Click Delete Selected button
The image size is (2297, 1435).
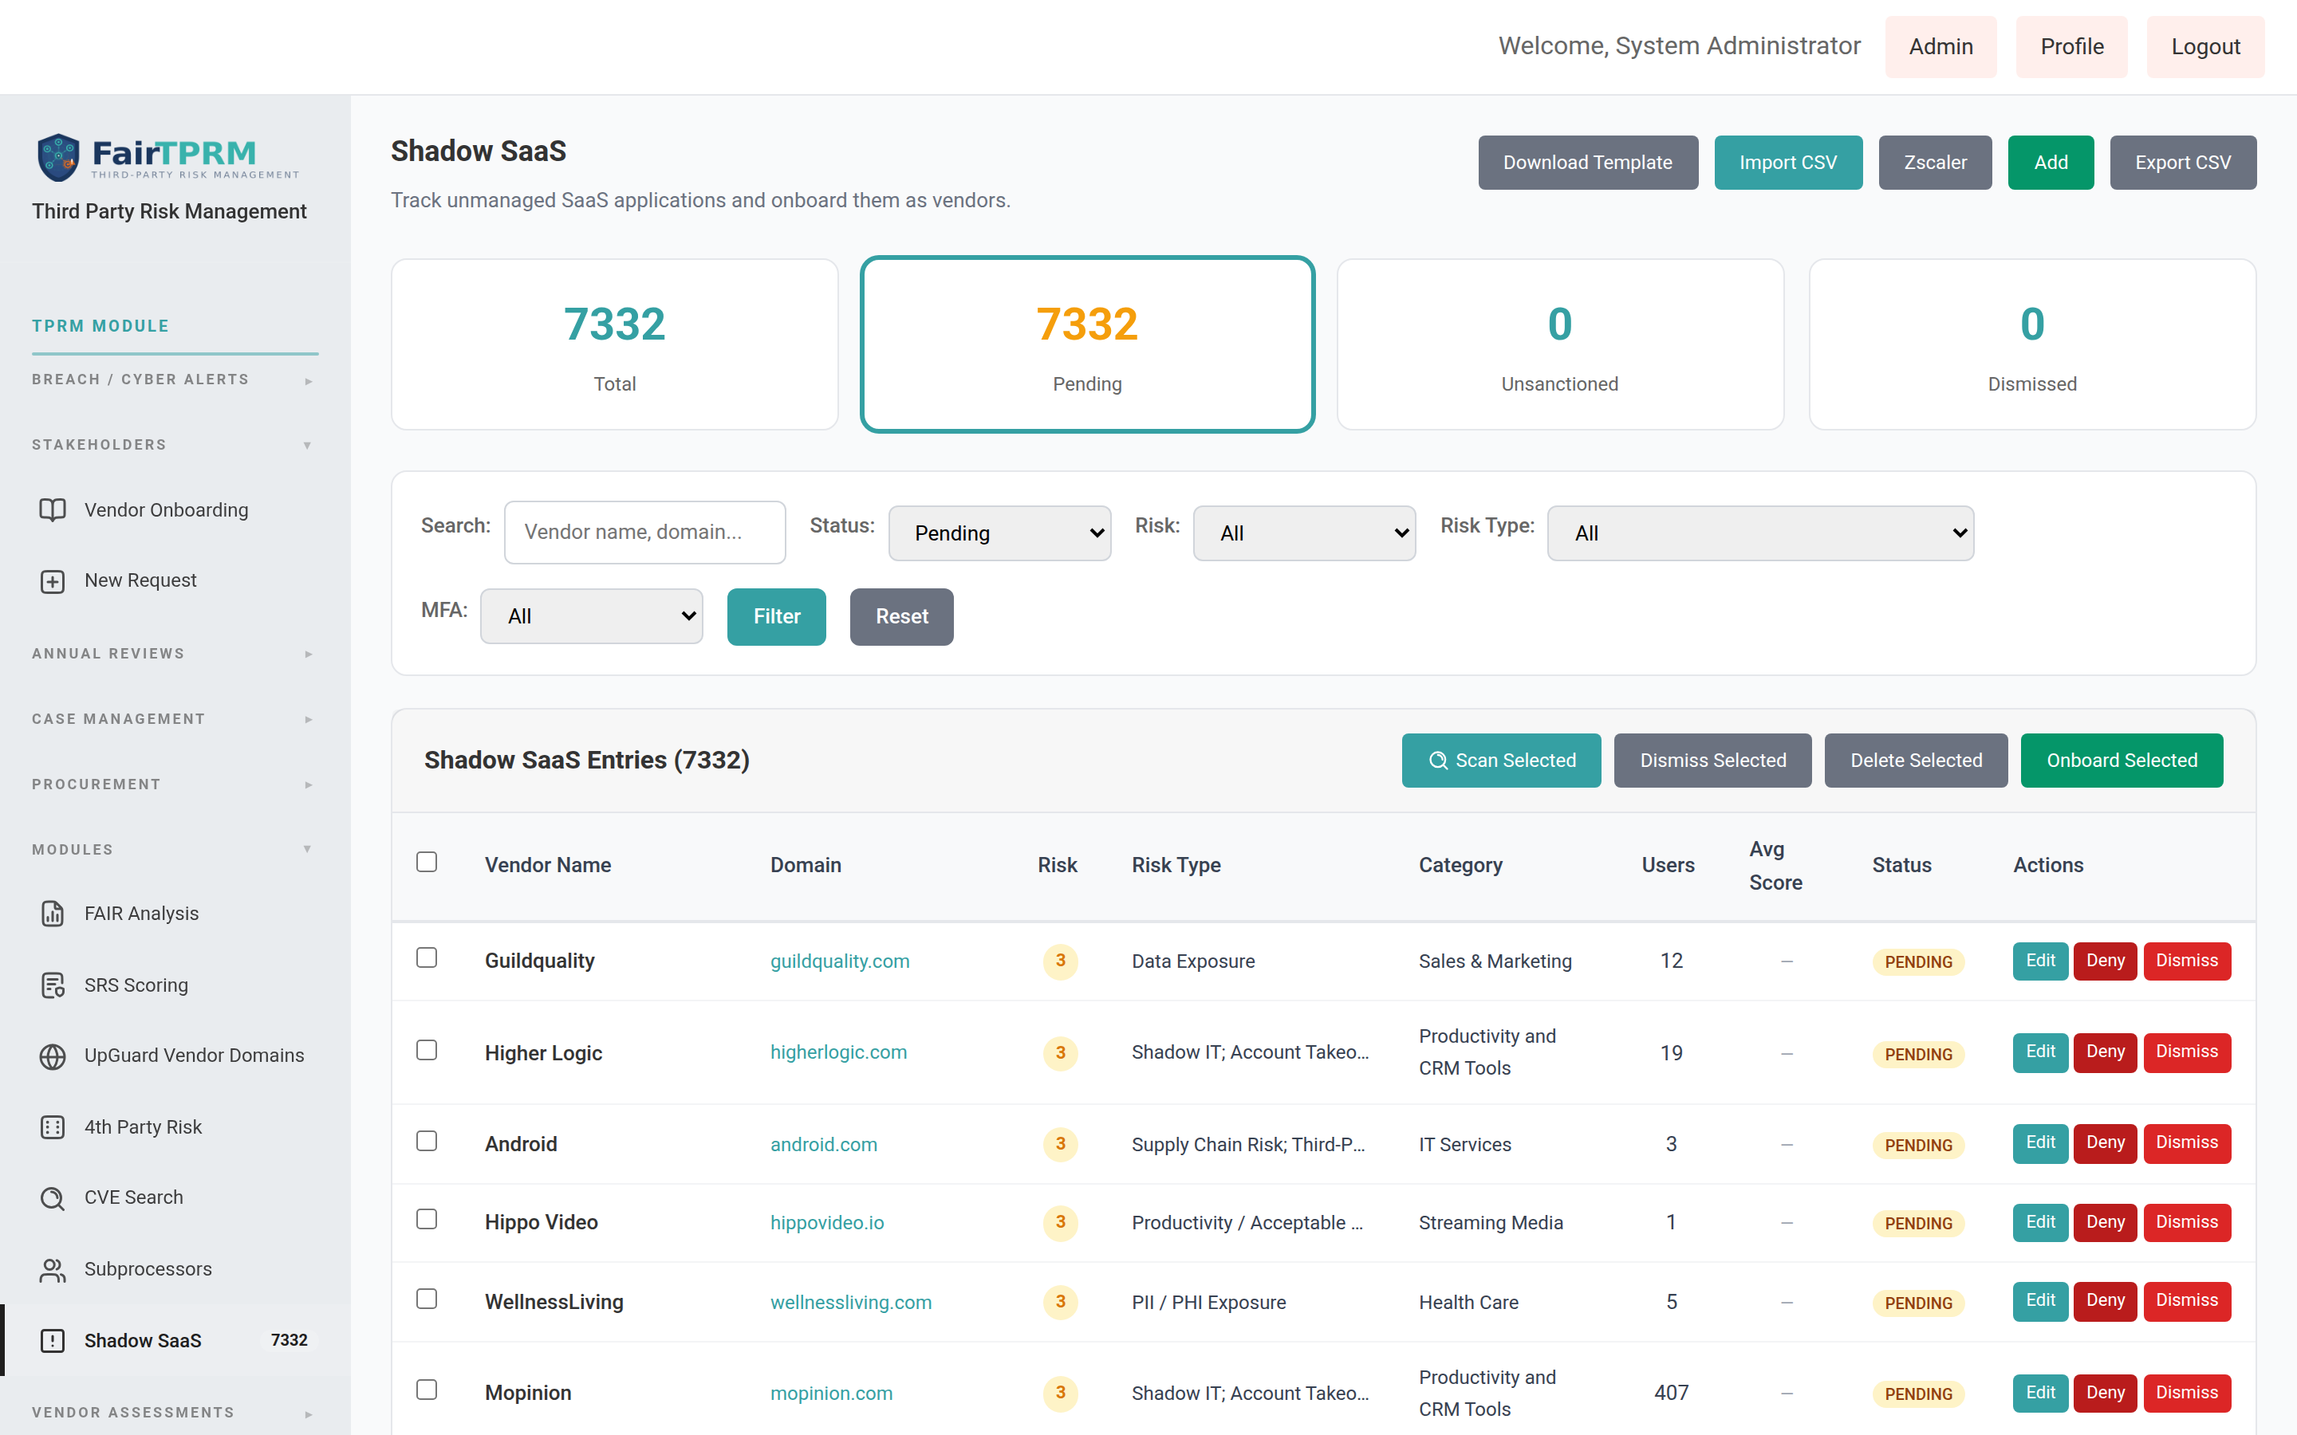click(x=1916, y=761)
